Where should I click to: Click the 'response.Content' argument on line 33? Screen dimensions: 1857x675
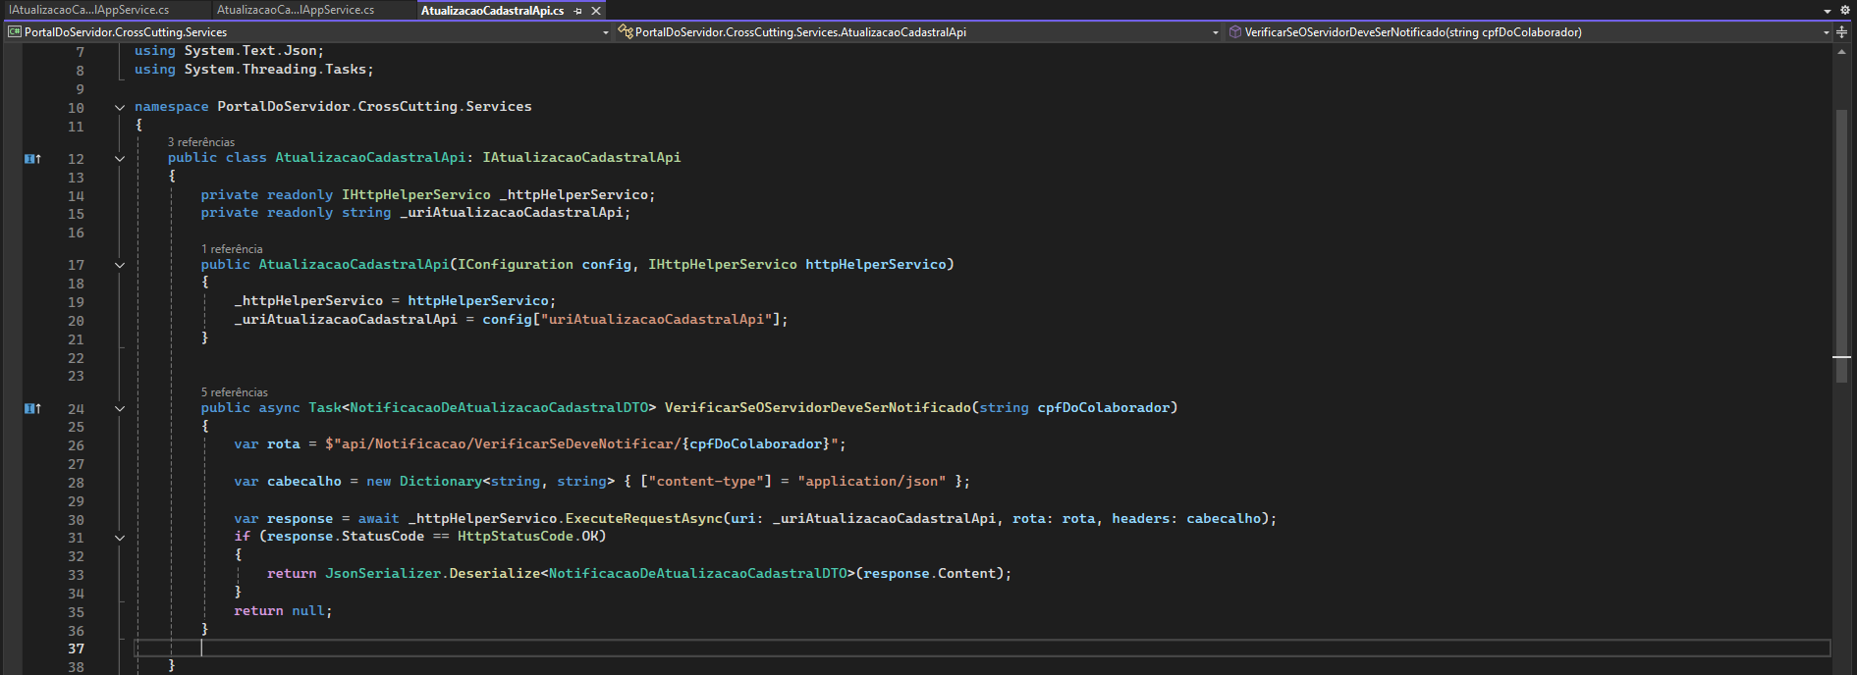pos(930,574)
